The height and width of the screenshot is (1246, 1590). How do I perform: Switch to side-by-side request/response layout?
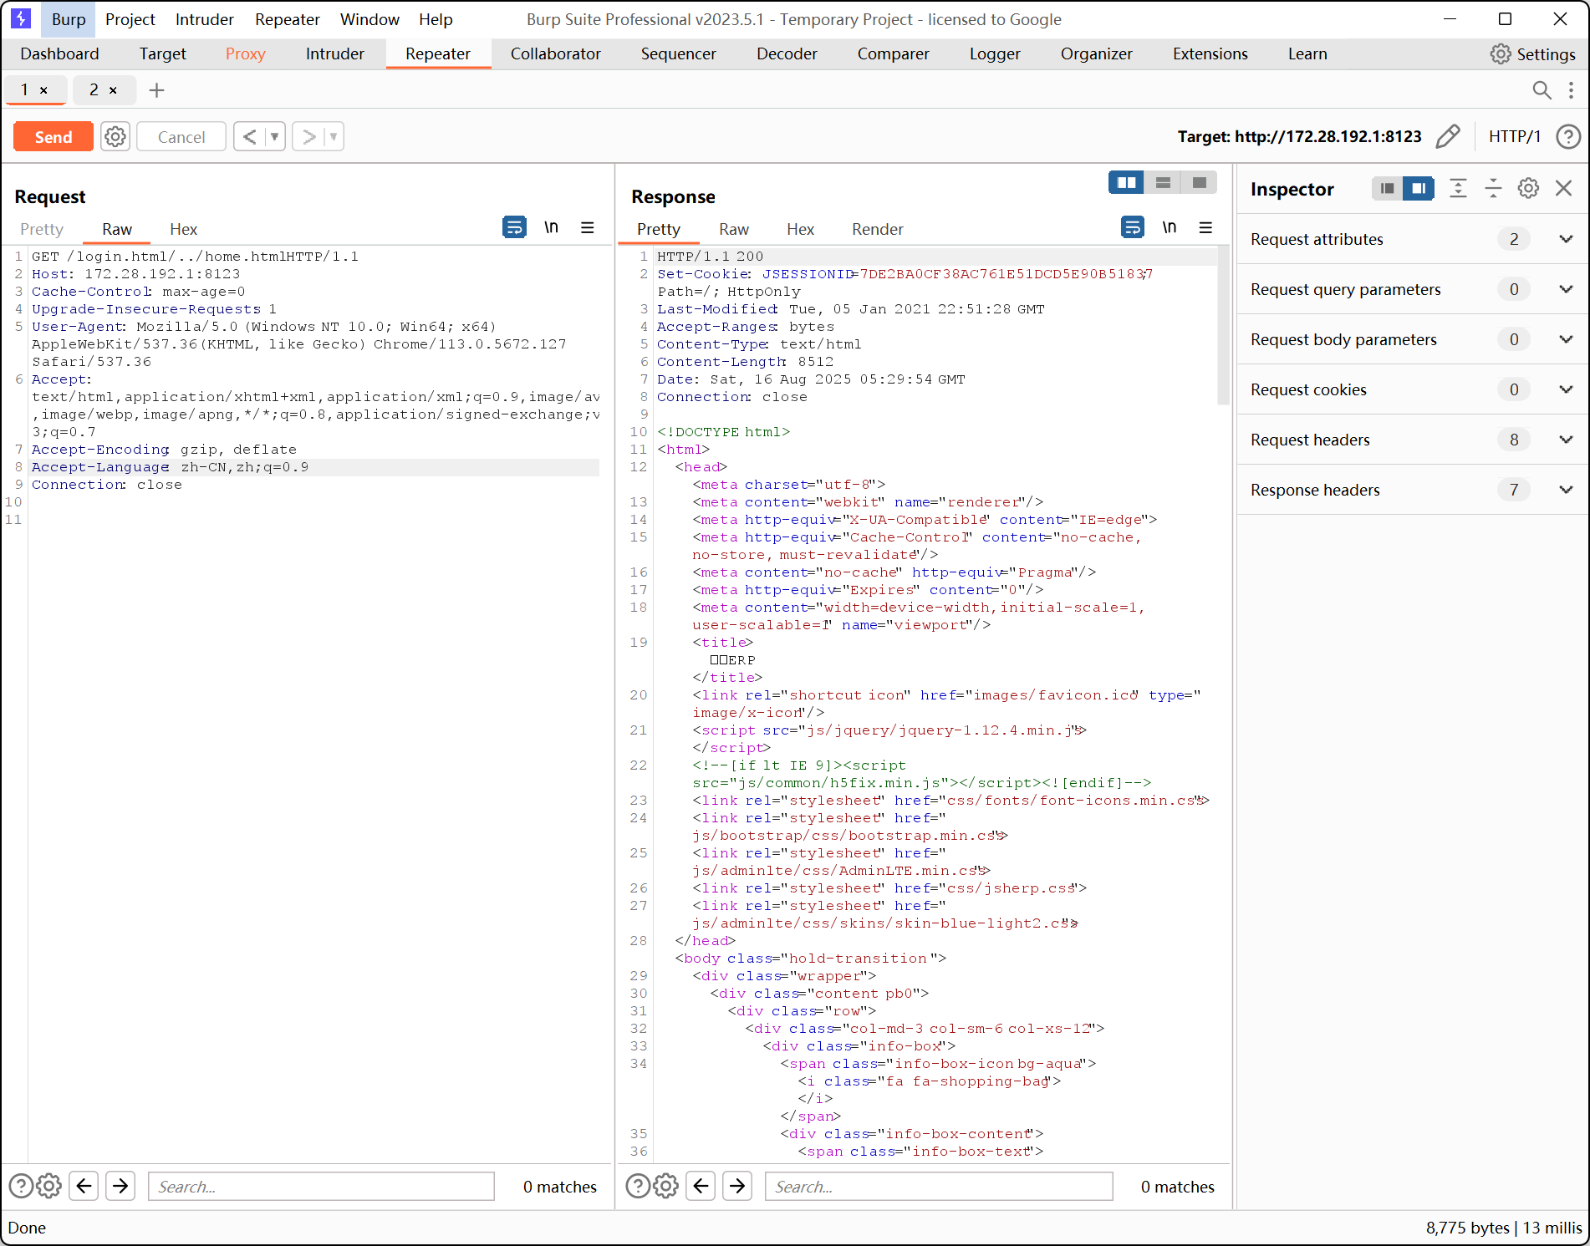(1126, 182)
